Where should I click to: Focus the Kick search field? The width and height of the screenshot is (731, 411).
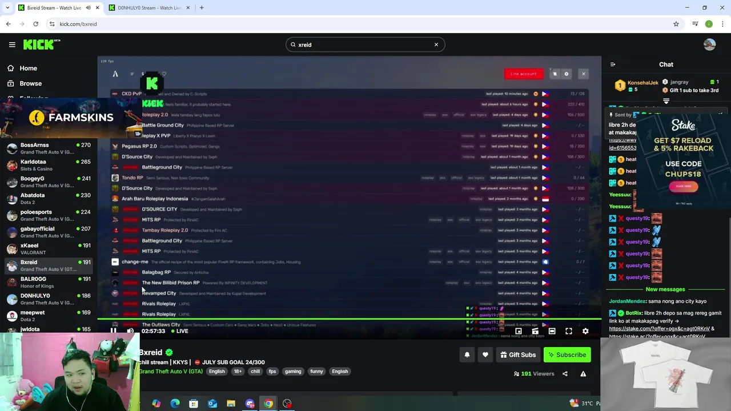point(365,45)
